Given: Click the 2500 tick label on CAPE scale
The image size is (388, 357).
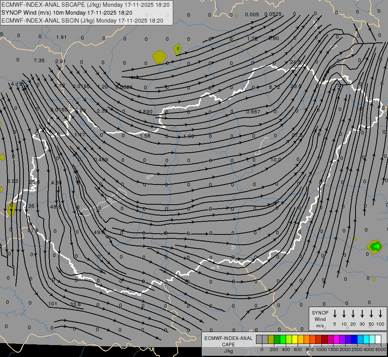Looking at the screenshot, I should (357, 349).
